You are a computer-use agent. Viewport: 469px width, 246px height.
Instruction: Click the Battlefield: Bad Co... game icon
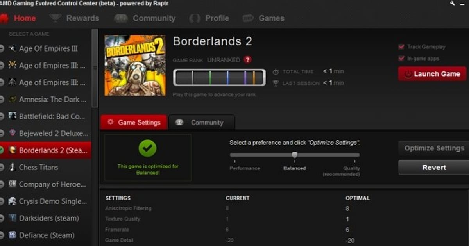(x=13, y=116)
